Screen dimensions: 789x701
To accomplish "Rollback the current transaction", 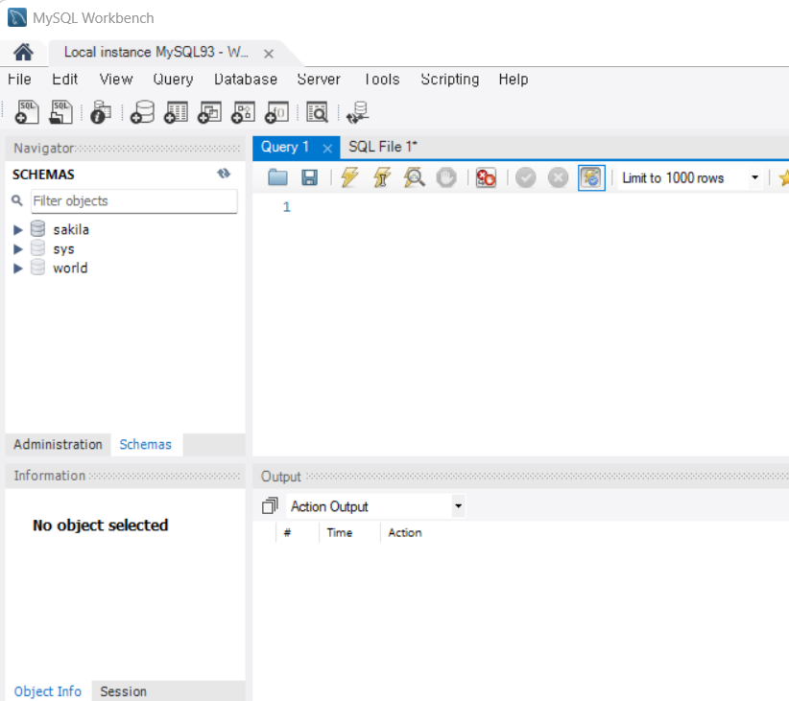I will pyautogui.click(x=558, y=177).
